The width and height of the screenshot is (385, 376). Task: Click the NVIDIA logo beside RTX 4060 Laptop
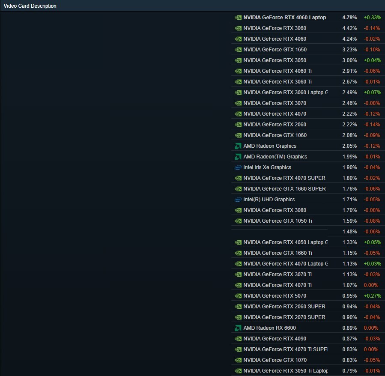click(x=238, y=18)
